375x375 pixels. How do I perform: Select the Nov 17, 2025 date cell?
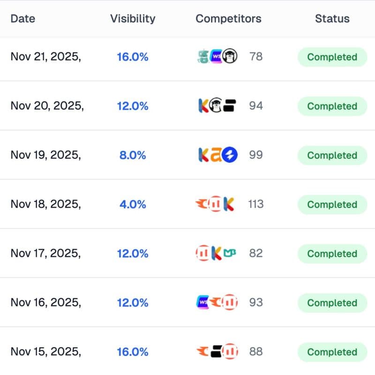pyautogui.click(x=45, y=254)
